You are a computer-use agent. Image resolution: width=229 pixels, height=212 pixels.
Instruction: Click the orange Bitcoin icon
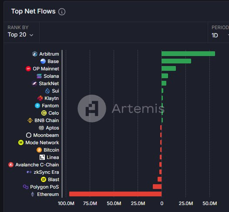pyautogui.click(x=39, y=150)
